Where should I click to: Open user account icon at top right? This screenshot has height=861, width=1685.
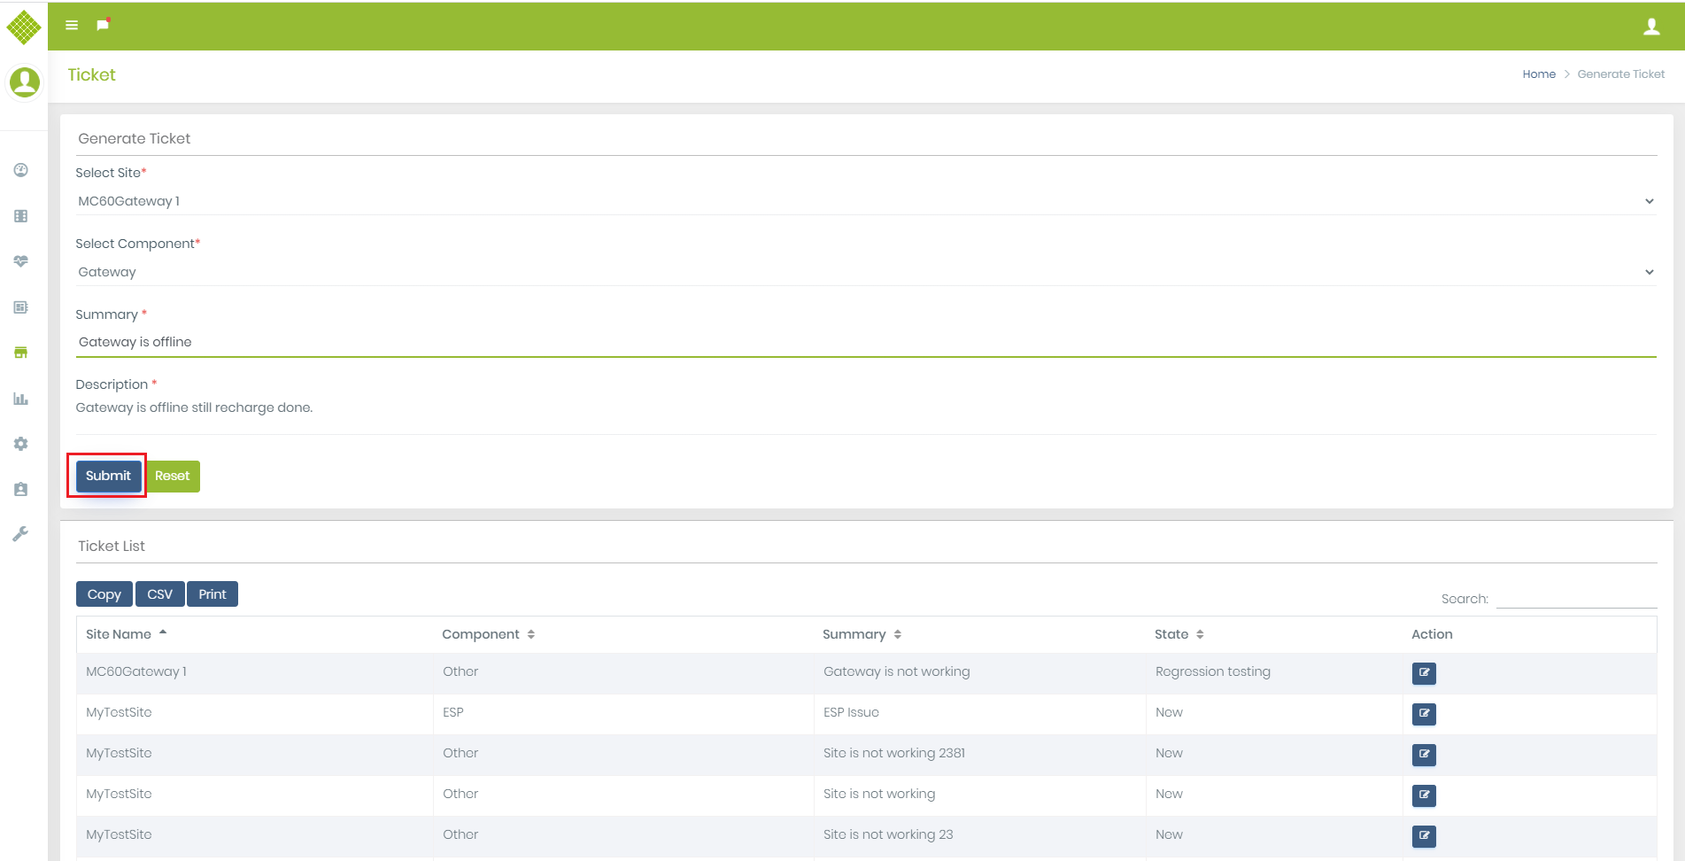(1651, 27)
